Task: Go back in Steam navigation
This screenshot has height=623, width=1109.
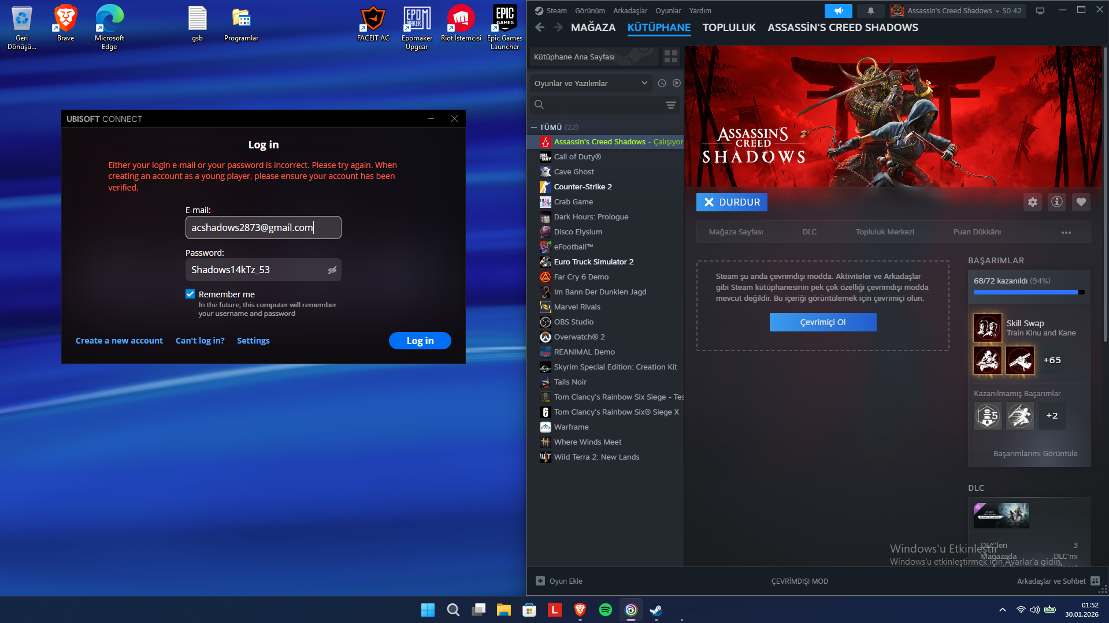Action: 540,27
